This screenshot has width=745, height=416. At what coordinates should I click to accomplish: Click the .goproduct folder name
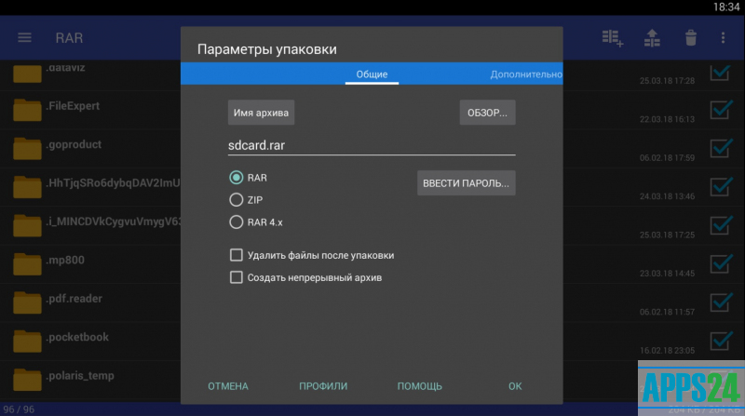click(74, 144)
